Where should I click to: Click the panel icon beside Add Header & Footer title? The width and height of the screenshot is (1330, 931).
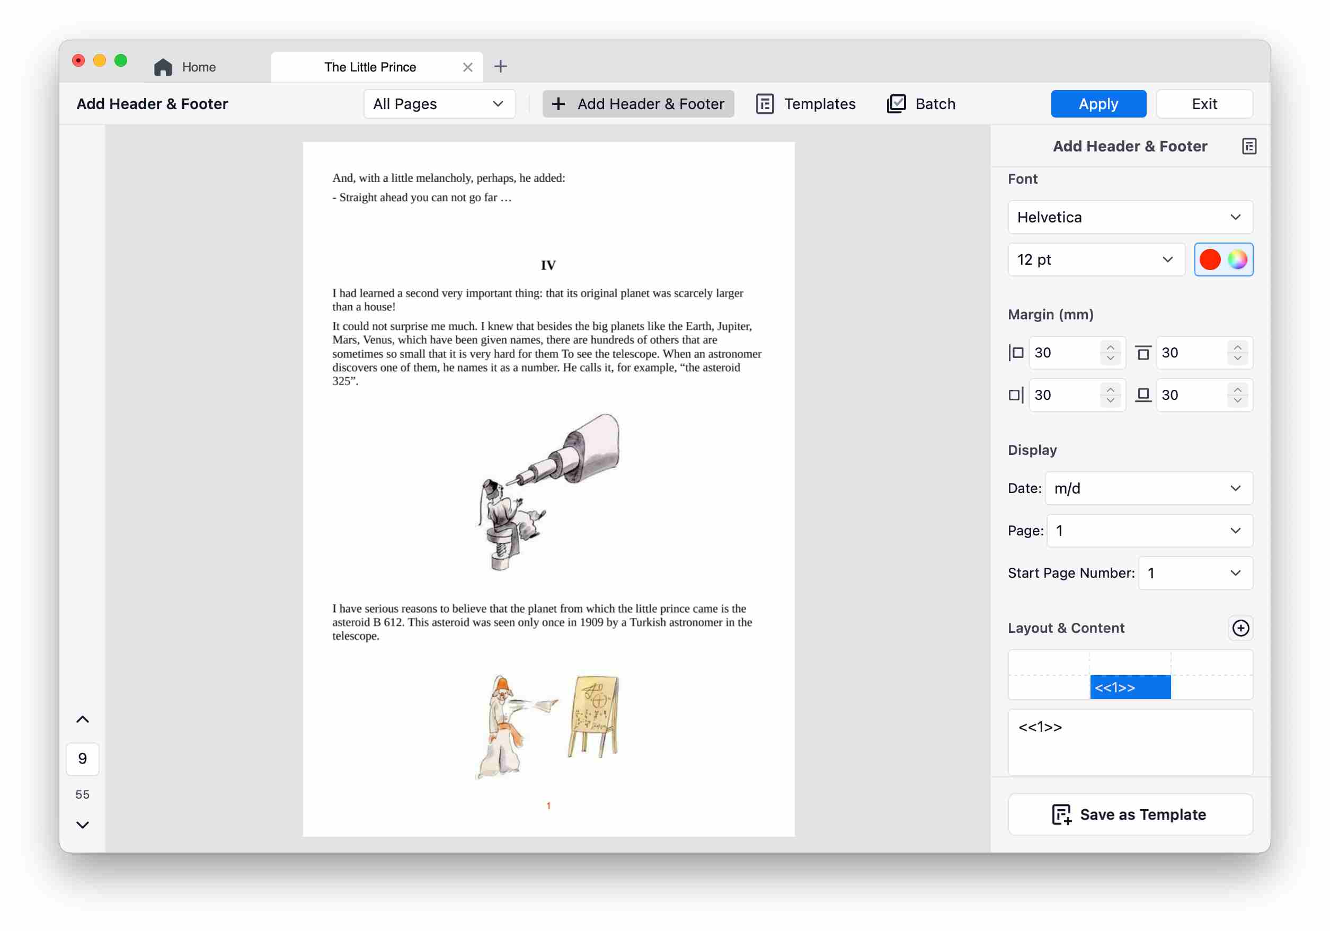point(1249,146)
